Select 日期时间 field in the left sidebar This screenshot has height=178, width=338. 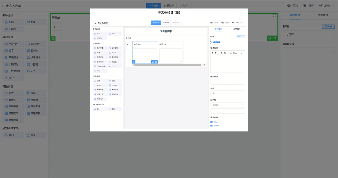(x=14, y=64)
